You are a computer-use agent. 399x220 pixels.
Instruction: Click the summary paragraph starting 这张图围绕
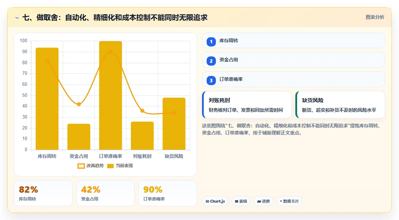click(291, 129)
